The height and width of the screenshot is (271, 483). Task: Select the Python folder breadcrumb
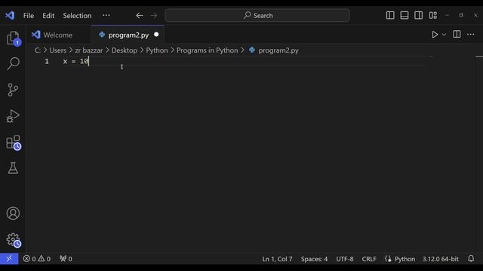157,50
